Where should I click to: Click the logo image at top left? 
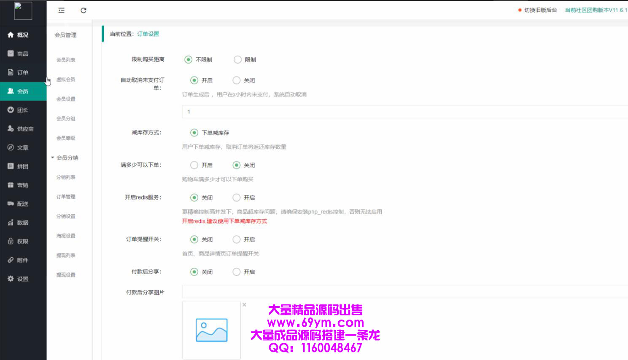pyautogui.click(x=23, y=11)
